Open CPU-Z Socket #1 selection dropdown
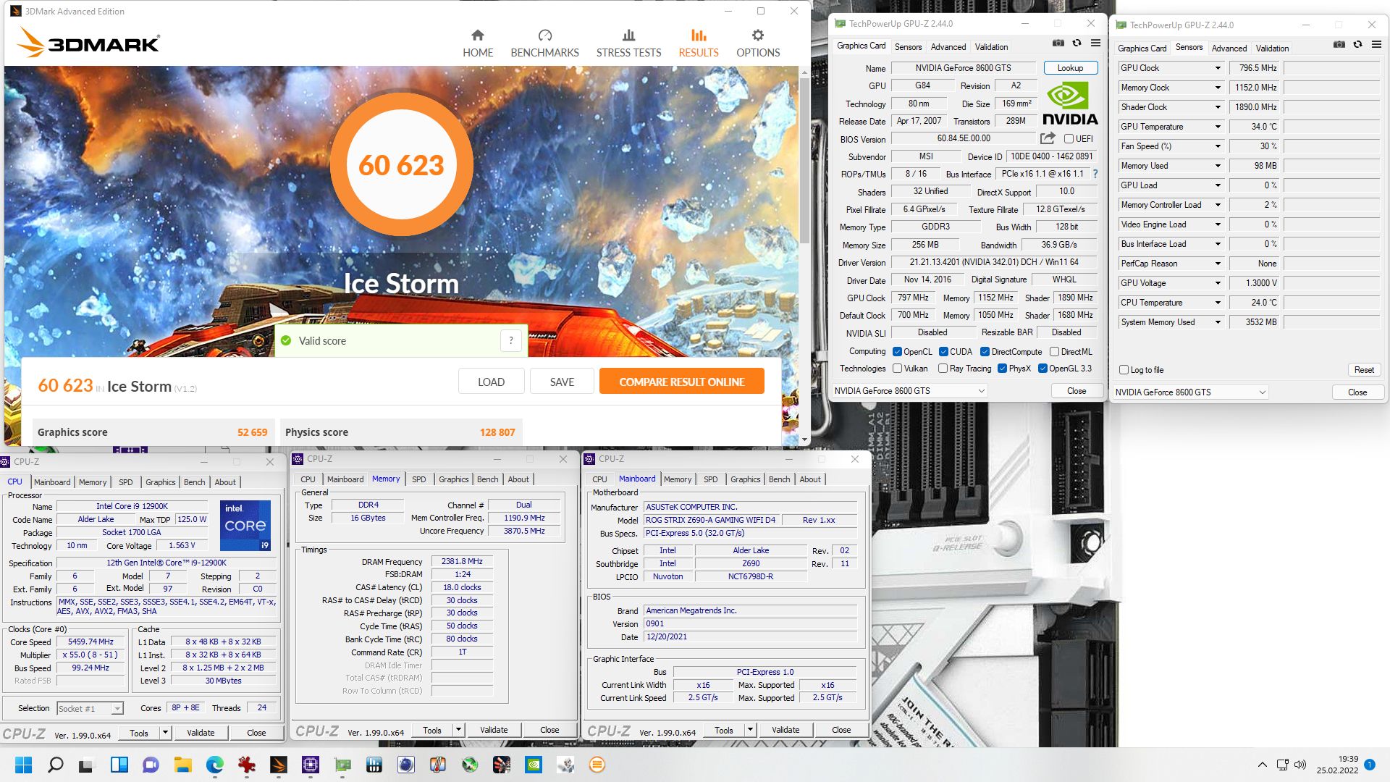This screenshot has height=782, width=1390. click(90, 709)
